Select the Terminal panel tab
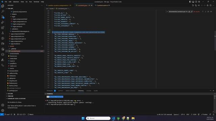The width and height of the screenshot is (216, 121). pyautogui.click(x=81, y=91)
